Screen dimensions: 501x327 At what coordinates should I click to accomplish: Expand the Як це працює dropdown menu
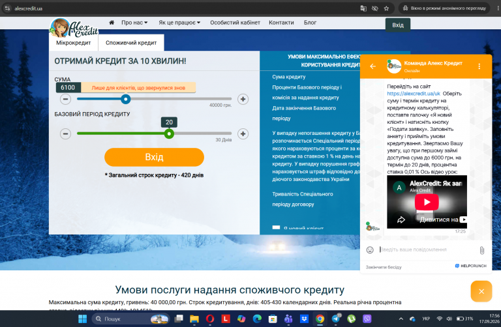pyautogui.click(x=179, y=23)
